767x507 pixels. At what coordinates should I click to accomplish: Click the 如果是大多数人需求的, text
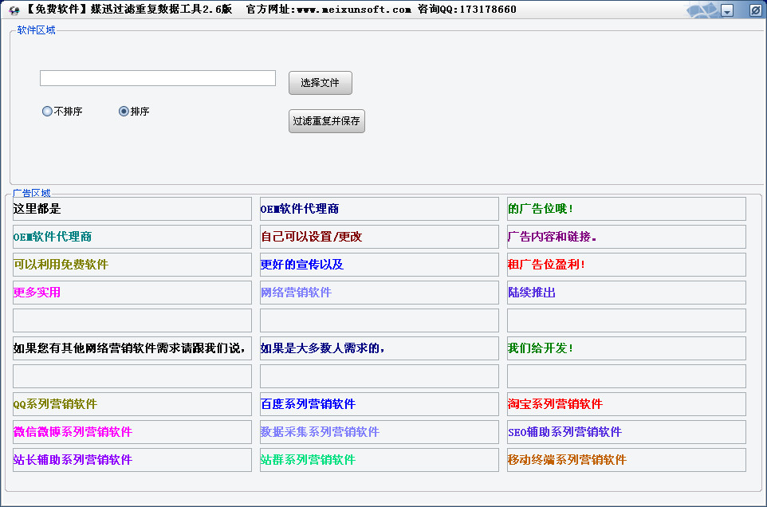379,348
